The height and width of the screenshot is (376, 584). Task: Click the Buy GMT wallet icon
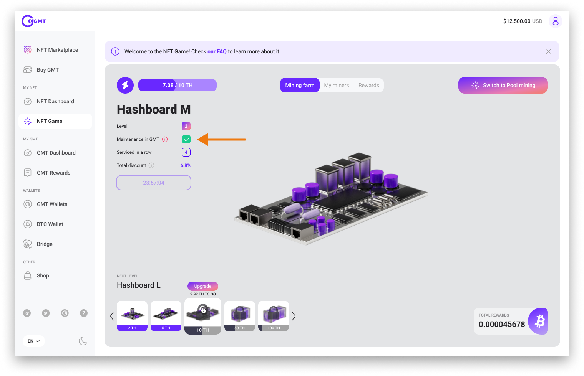click(x=28, y=70)
